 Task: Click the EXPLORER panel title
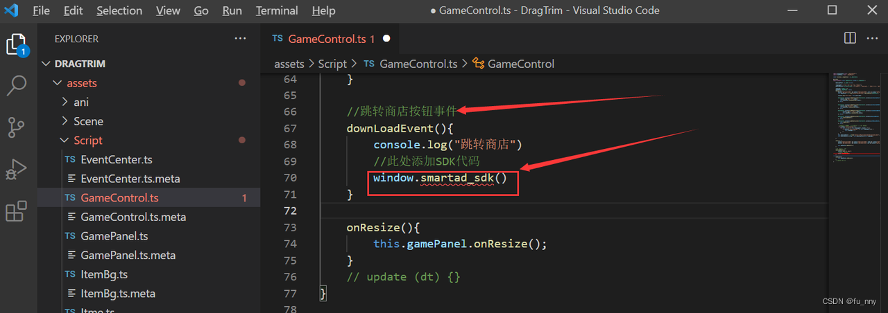click(x=76, y=39)
